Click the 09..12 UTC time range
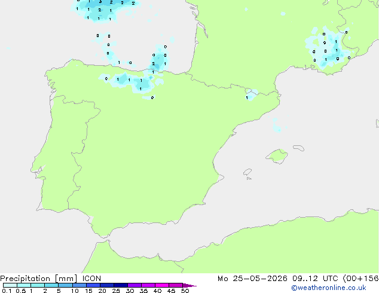This screenshot has height=293, width=379. coord(315,279)
